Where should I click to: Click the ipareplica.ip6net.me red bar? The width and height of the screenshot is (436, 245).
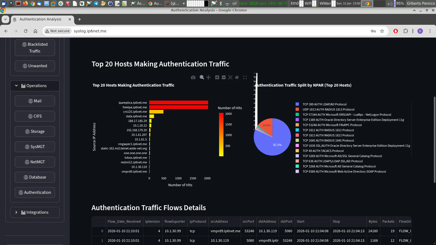(x=178, y=103)
